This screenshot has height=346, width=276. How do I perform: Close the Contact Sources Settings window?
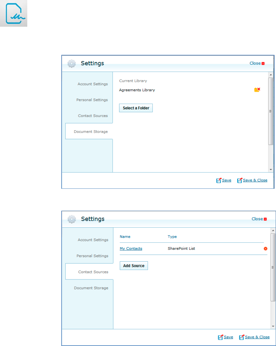pos(259,219)
